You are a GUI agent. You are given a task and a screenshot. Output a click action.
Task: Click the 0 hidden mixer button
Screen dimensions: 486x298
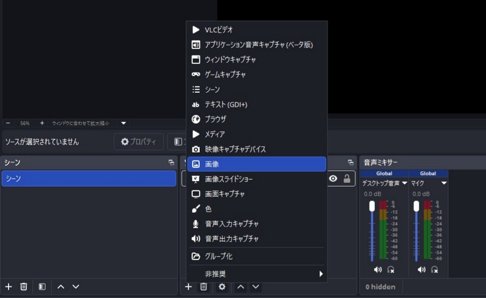click(381, 287)
